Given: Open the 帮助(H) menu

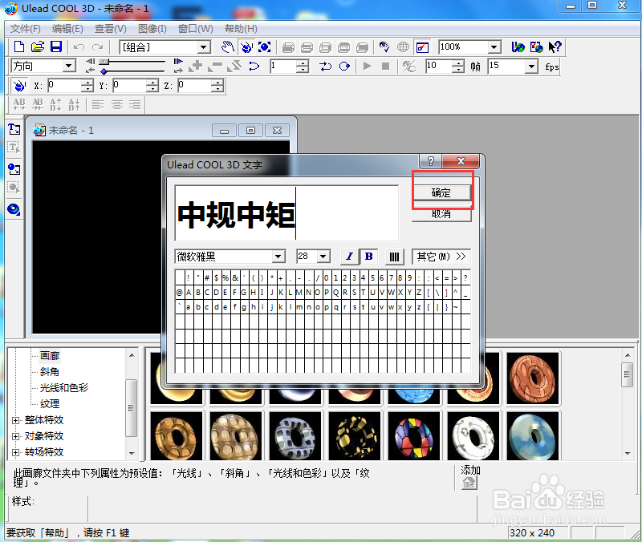Looking at the screenshot, I should [x=241, y=29].
